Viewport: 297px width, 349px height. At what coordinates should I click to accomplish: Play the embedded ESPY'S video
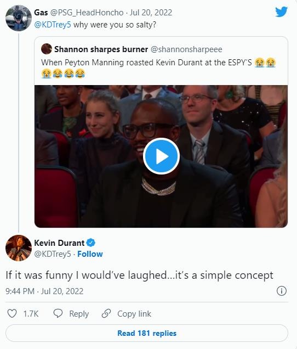pyautogui.click(x=161, y=156)
